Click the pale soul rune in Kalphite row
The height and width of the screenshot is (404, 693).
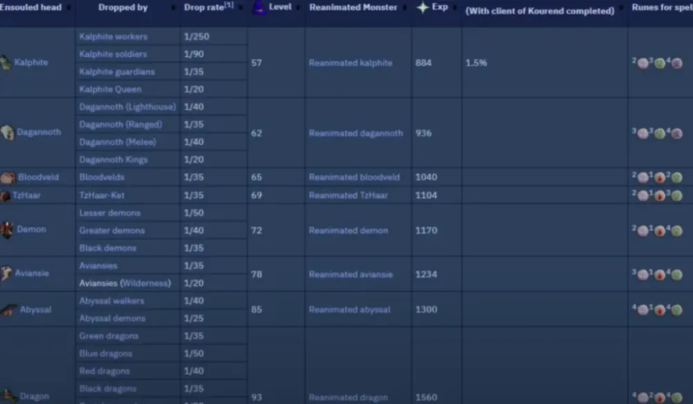(643, 63)
